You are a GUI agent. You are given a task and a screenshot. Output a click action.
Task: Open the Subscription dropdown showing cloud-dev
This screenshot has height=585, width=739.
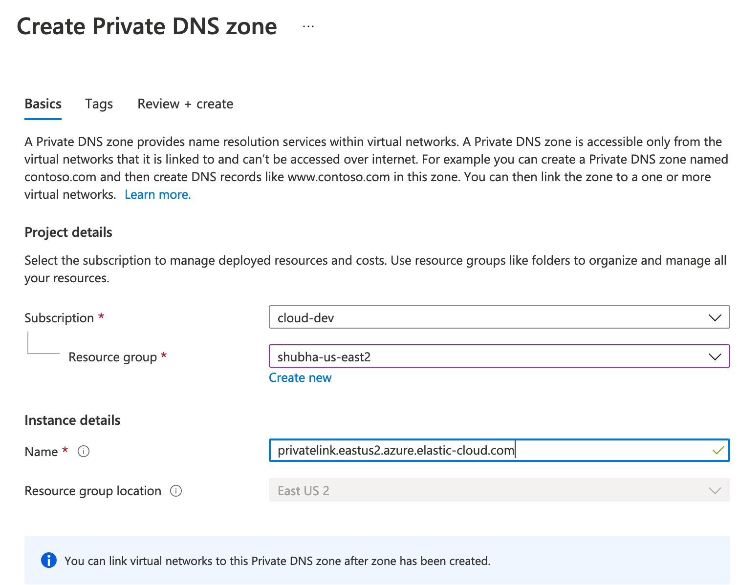(499, 317)
